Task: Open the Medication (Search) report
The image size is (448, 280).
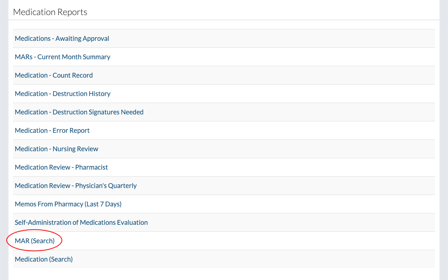Action: click(x=44, y=259)
